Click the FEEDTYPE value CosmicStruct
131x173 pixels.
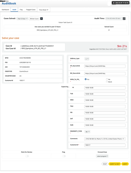(24, 71)
